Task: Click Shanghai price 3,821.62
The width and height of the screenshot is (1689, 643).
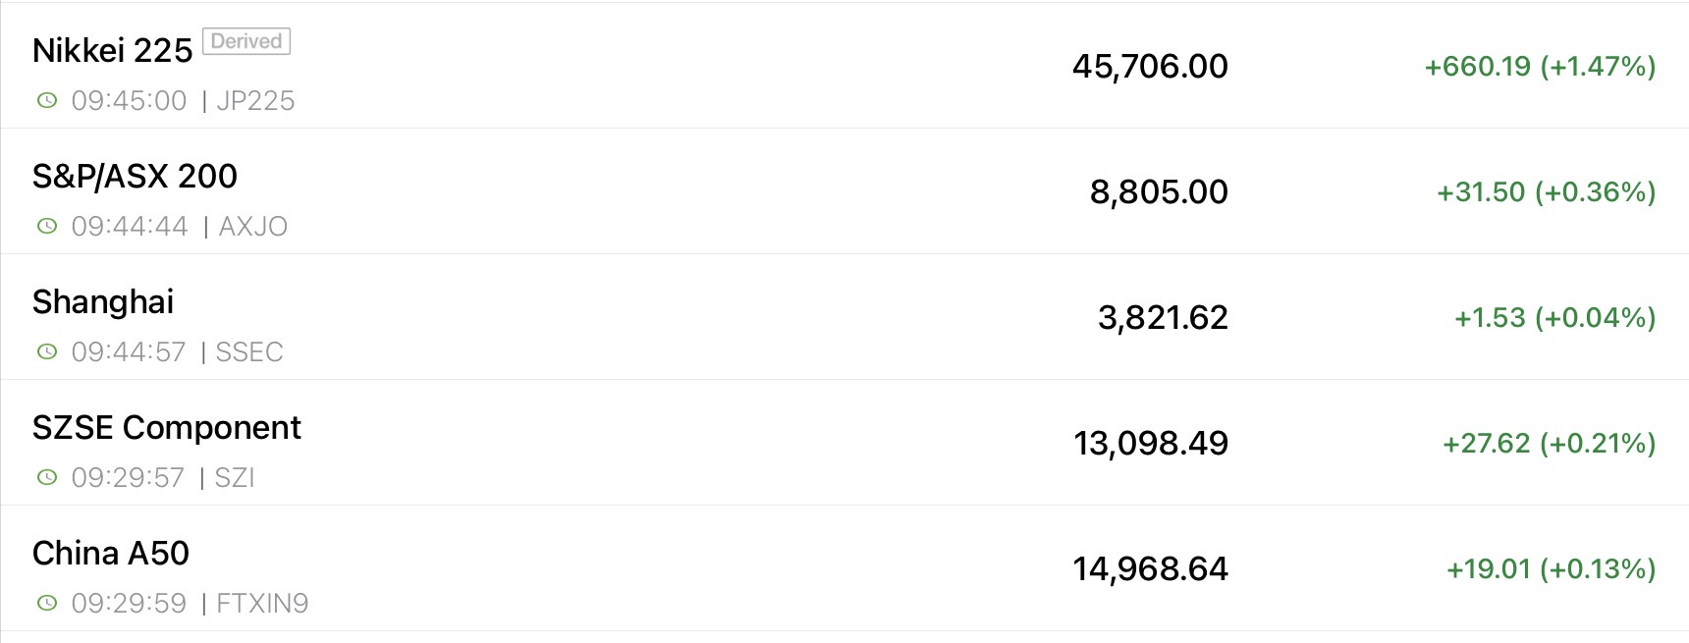Action: point(1163,318)
